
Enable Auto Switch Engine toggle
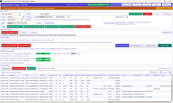click(x=83, y=27)
